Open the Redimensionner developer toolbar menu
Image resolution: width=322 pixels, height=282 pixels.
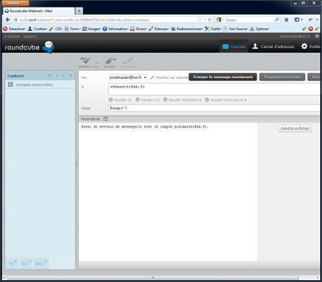(187, 29)
